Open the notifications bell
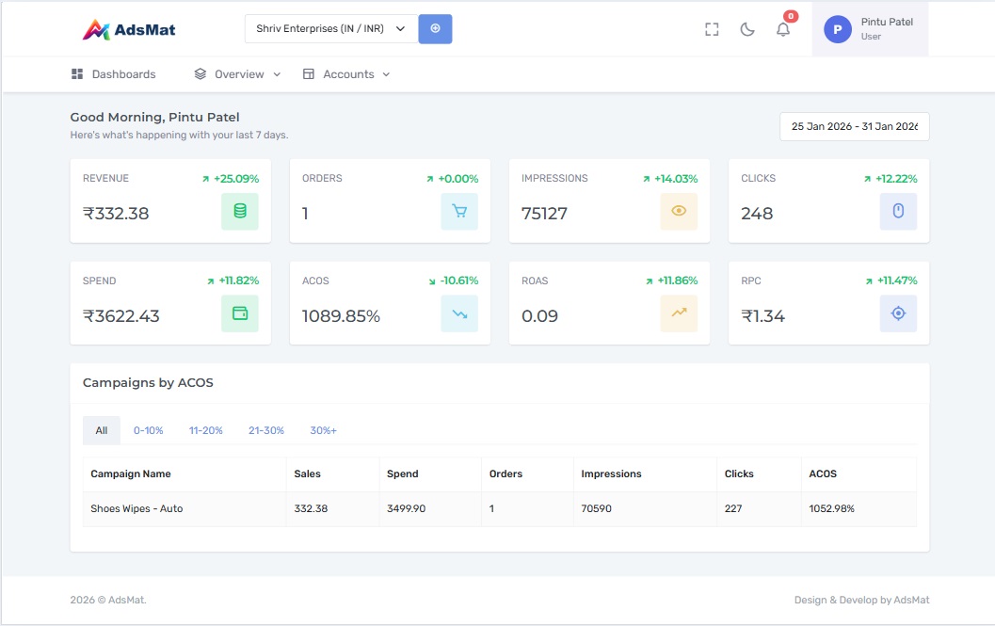 (x=783, y=29)
